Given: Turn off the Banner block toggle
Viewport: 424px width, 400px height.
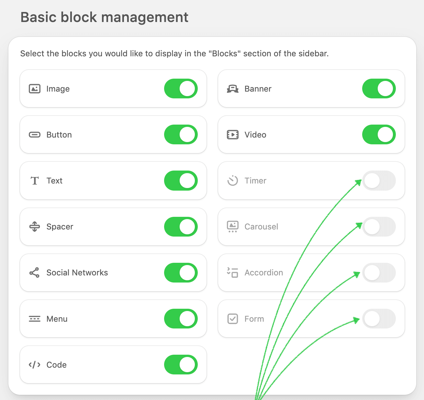Looking at the screenshot, I should click(x=379, y=89).
